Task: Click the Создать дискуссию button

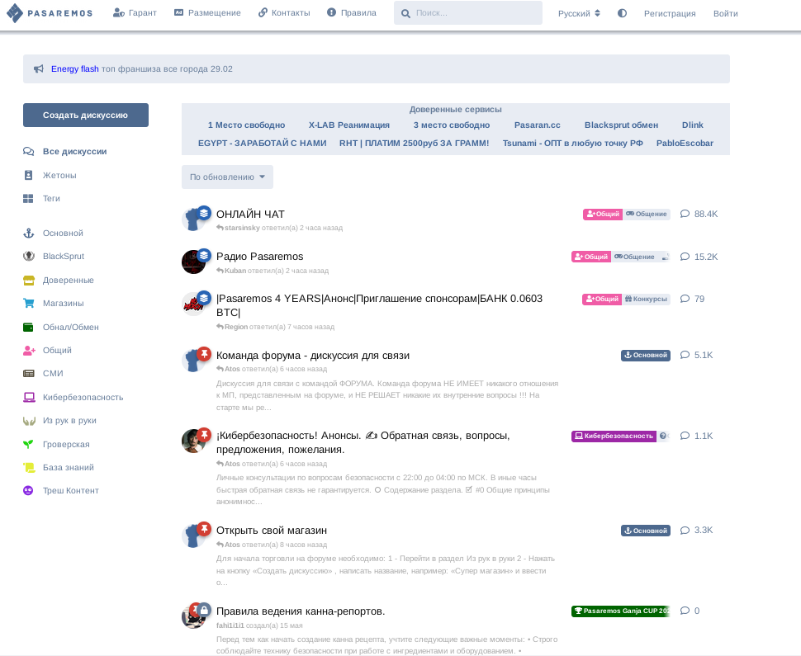Action: (x=85, y=115)
